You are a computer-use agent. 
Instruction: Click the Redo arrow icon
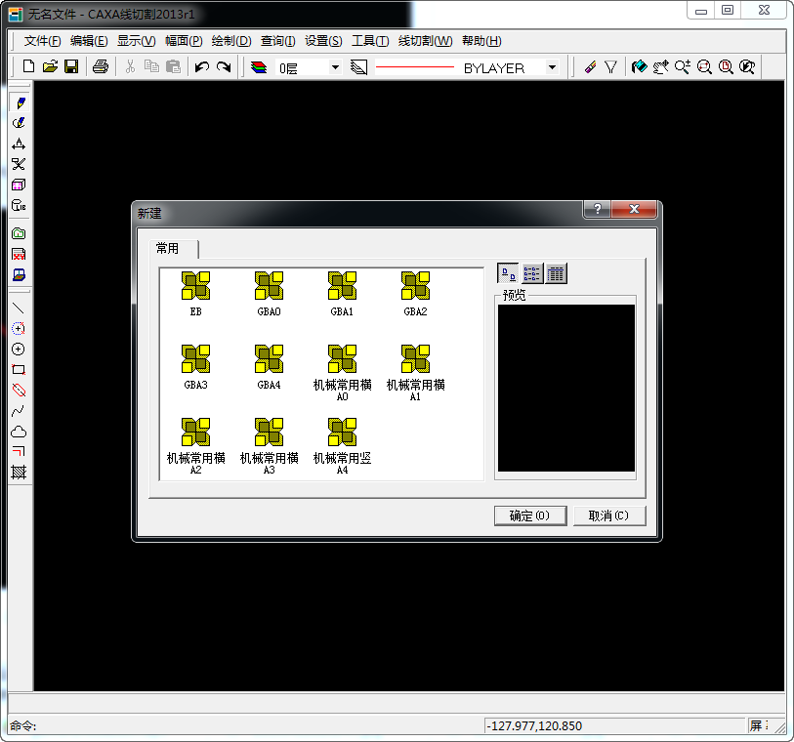[x=224, y=66]
